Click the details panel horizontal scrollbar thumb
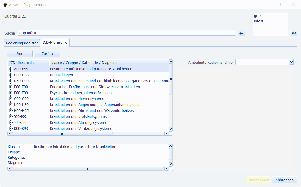Screen dimensions: 301x187 tap(88, 169)
